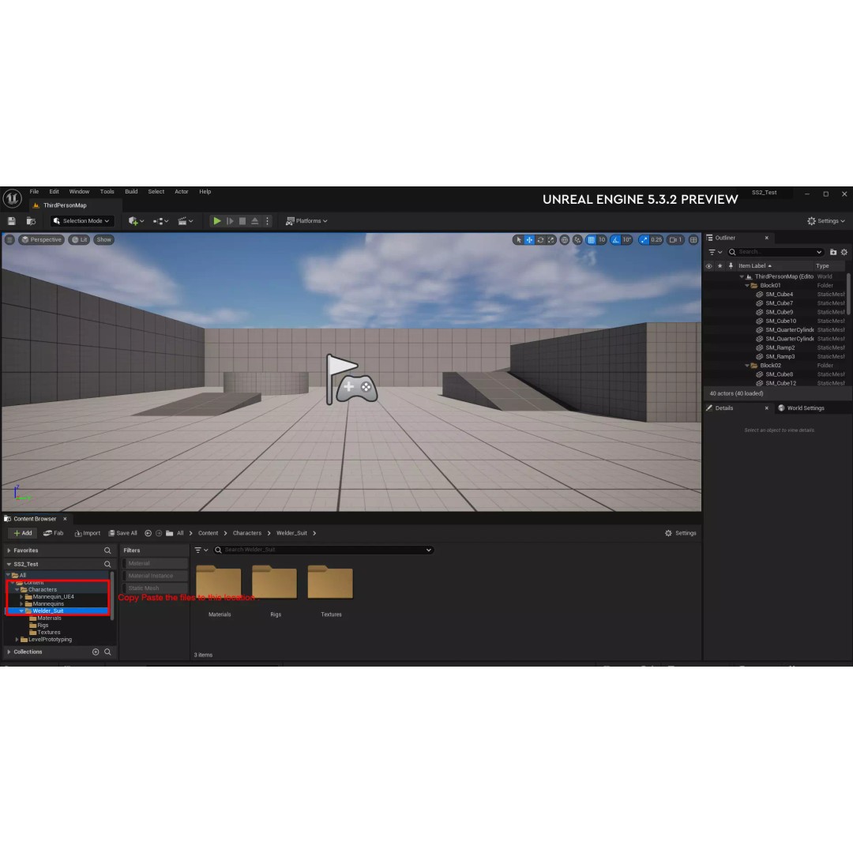Image resolution: width=853 pixels, height=853 pixels.
Task: Click the Eject from player button
Action: (254, 221)
